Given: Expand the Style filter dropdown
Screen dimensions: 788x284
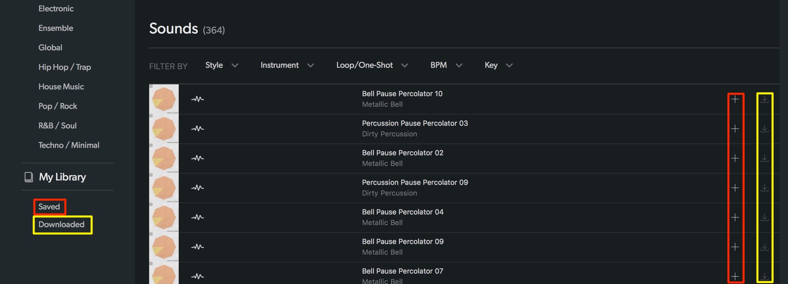Looking at the screenshot, I should point(222,65).
